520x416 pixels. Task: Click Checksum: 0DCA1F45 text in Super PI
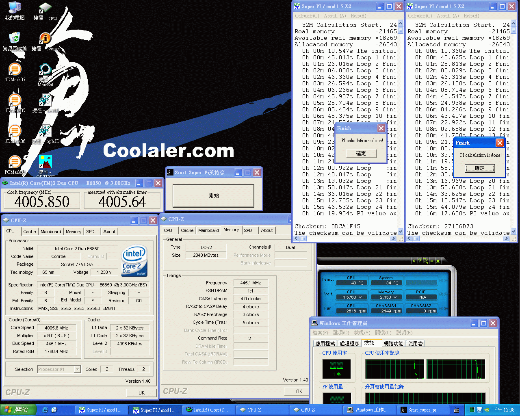(327, 226)
